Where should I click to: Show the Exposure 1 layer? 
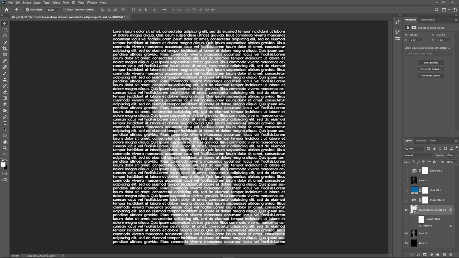406,171
